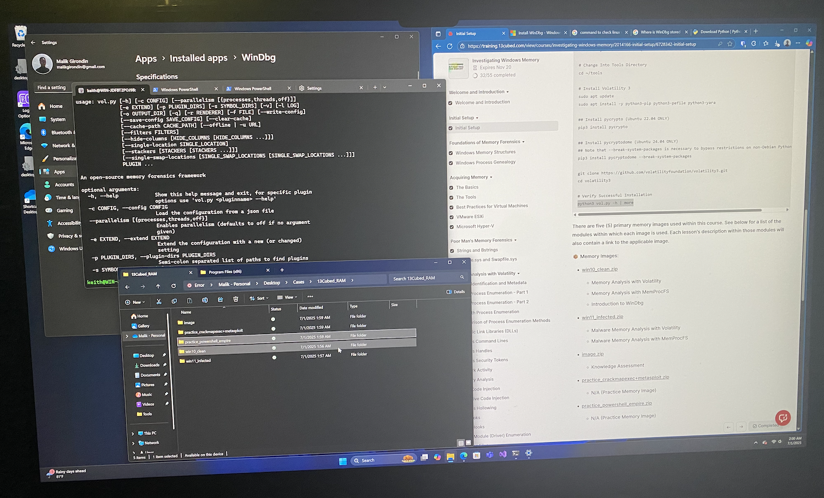This screenshot has height=498, width=824.
Task: Toggle Microsoft Hyper-V lesson checkbox
Action: coord(451,227)
